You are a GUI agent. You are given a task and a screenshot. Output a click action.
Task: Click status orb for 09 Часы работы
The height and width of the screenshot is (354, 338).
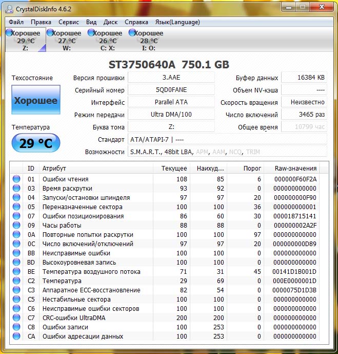point(16,225)
